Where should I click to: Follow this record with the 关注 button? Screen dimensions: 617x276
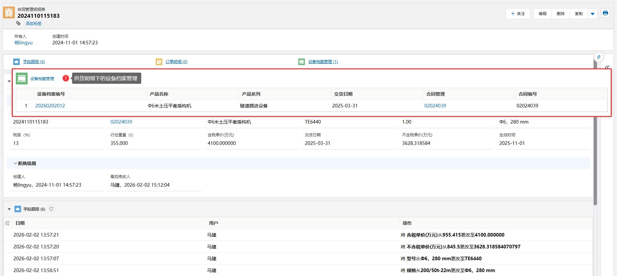(518, 14)
